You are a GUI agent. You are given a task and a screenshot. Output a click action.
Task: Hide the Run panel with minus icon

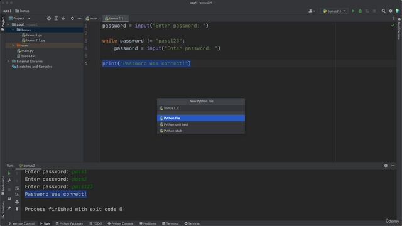[393, 166]
